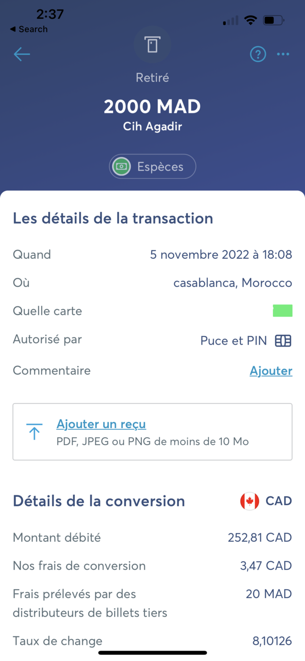Click the ATM withdrawal icon above Retiré
The image size is (305, 661).
(152, 44)
